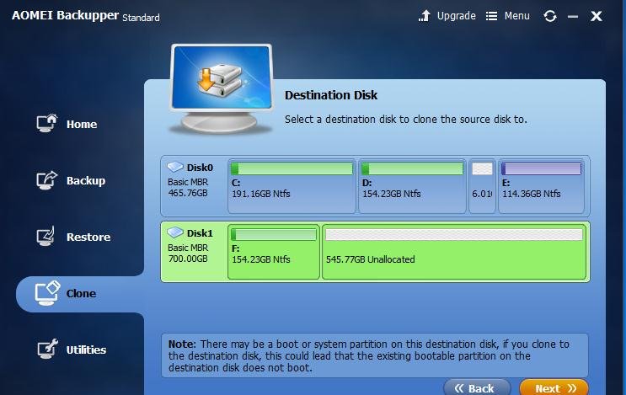Image resolution: width=626 pixels, height=395 pixels.
Task: Click the Home monitor icon
Action: tap(46, 123)
